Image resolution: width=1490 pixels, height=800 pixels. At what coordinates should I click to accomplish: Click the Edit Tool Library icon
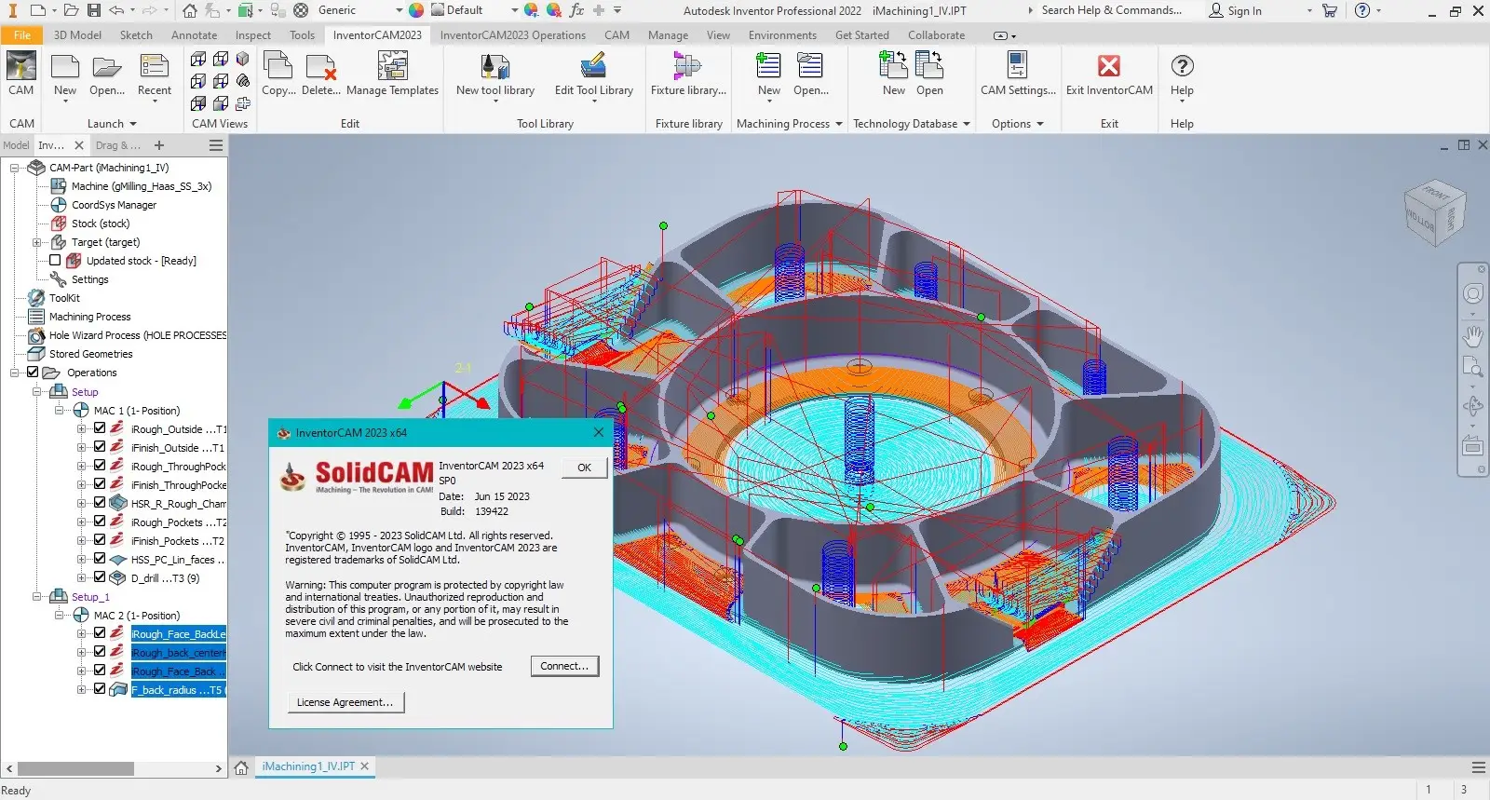tap(593, 67)
